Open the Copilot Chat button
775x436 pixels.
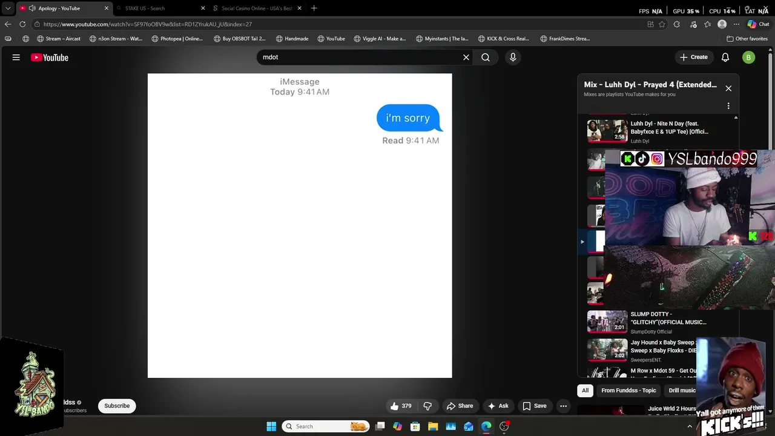(x=758, y=24)
